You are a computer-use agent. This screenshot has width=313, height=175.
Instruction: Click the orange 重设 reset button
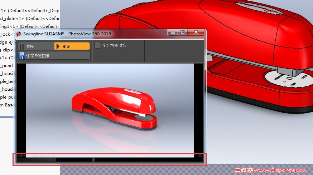[72, 46]
